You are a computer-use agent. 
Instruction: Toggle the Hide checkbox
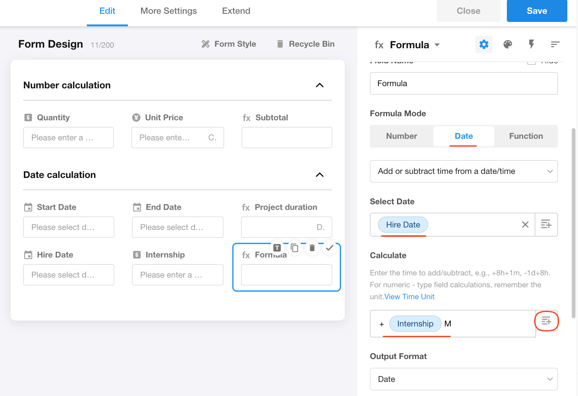(x=531, y=62)
